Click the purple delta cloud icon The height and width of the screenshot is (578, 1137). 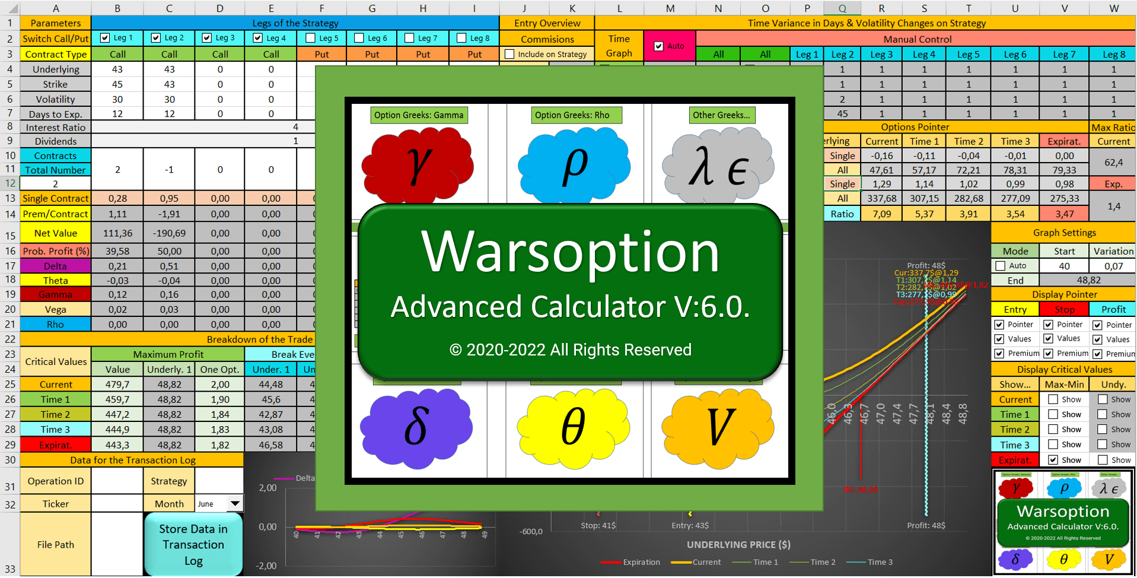(416, 428)
